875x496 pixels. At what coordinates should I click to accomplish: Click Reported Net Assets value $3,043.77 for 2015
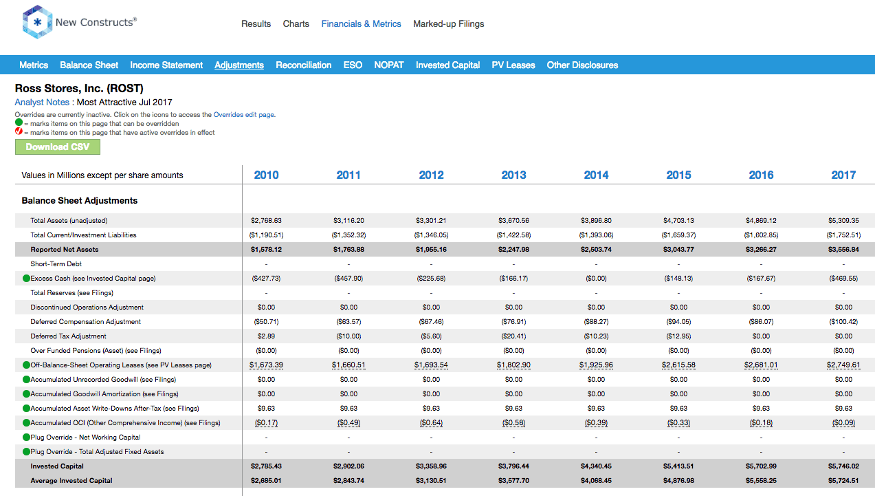[x=678, y=250]
